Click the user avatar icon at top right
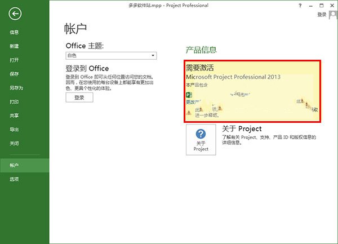 333,15
